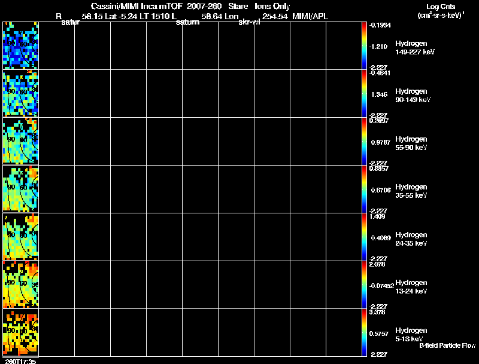479x364 pixels.
Task: Click the '3.378' colorbar maximum value
Action: [x=377, y=313]
